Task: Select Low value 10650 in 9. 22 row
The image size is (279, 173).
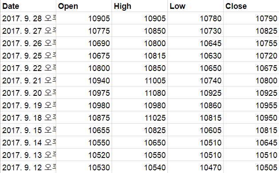Action: 195,68
